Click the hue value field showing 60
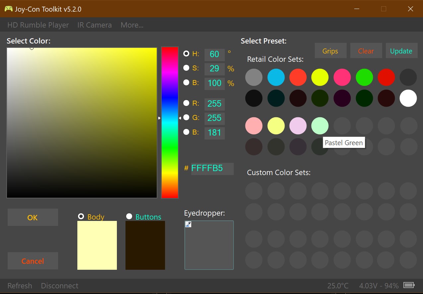Image resolution: width=423 pixels, height=294 pixels. tap(214, 54)
